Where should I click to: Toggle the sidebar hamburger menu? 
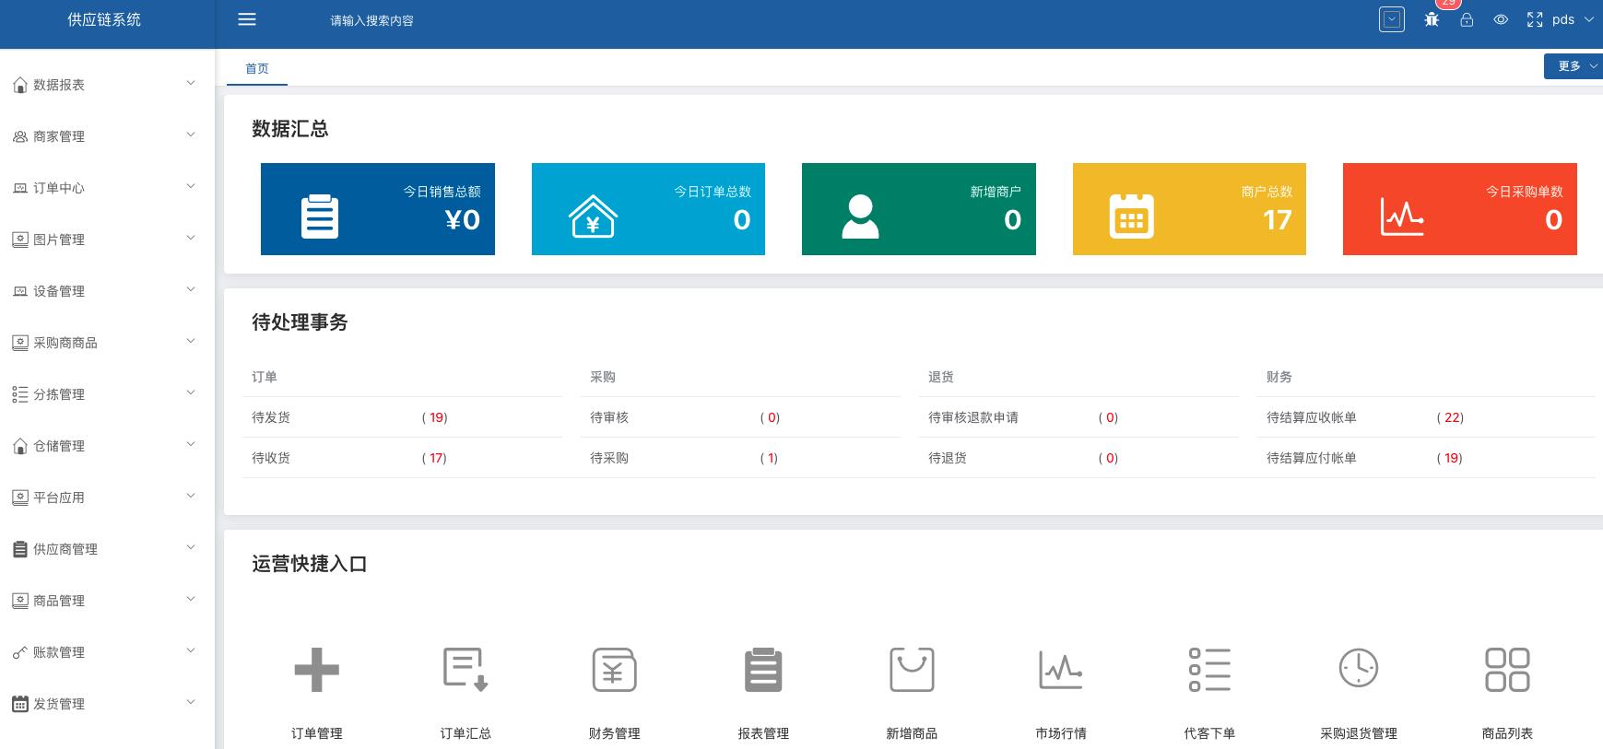click(247, 19)
